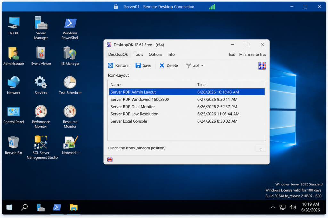This screenshot has width=328, height=218.
Task: Click the 6/24/2026 8:30:02 AM time cell
Action: (217, 121)
